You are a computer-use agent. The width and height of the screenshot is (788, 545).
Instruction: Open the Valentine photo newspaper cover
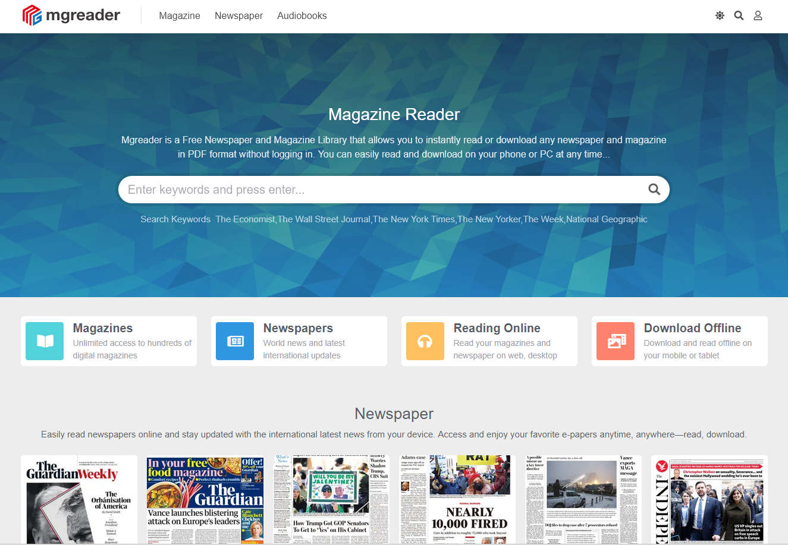click(331, 499)
